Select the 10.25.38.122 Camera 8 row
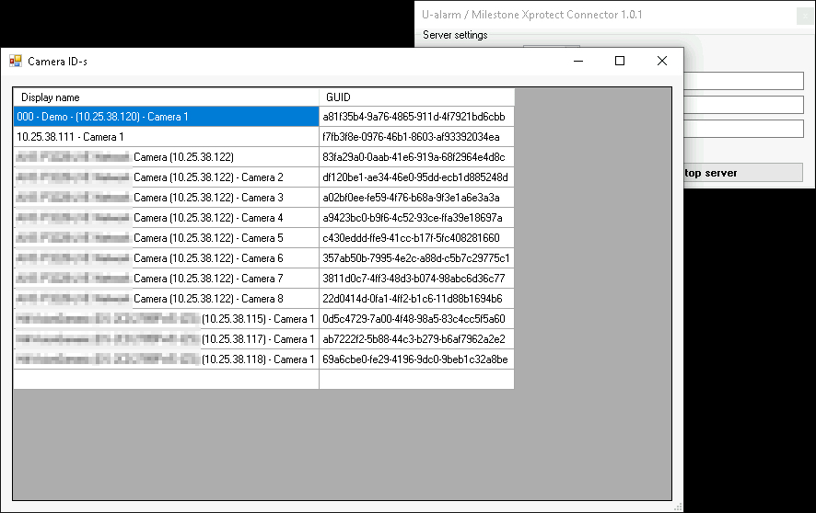 pyautogui.click(x=166, y=299)
